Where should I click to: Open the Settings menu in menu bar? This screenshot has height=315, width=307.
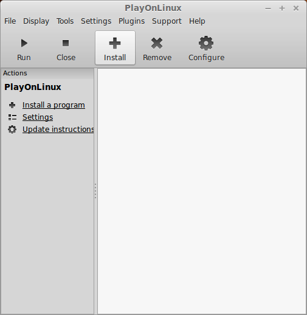[x=96, y=21]
